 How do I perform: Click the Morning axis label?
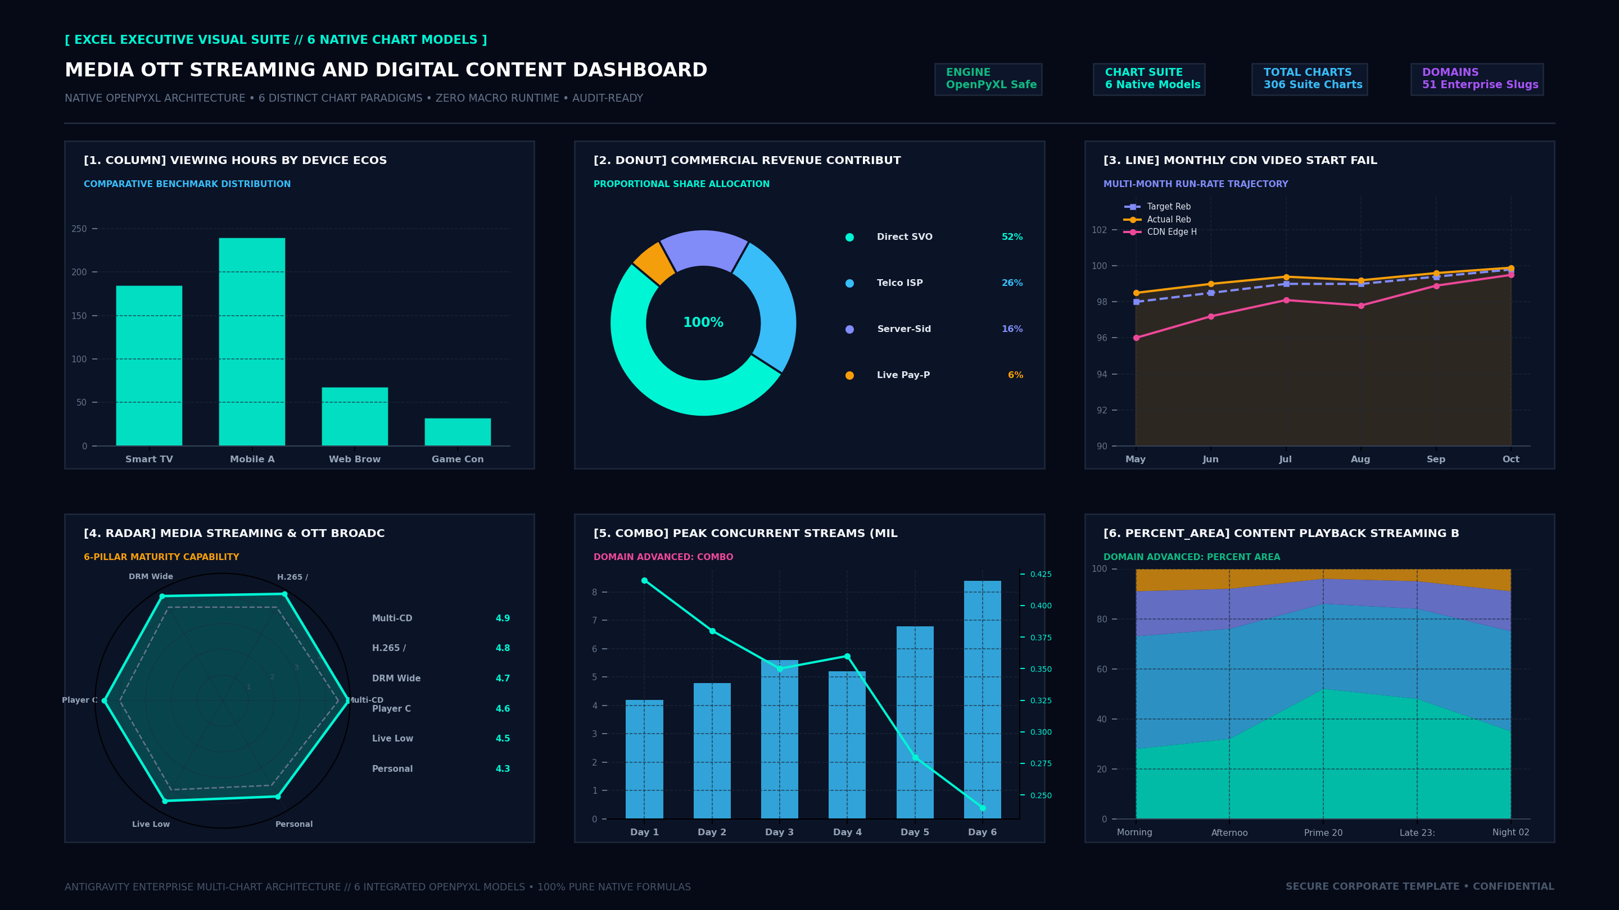point(1134,832)
